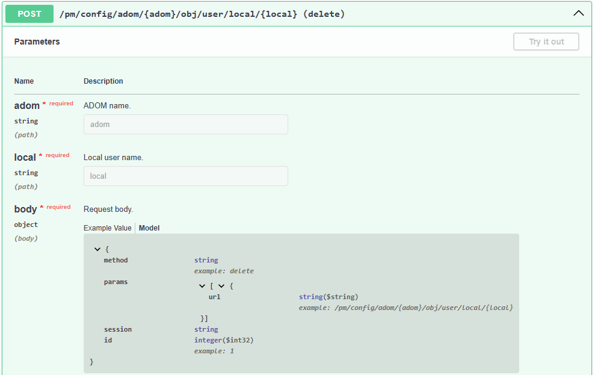This screenshot has width=595, height=375.
Task: Click the local user name input field
Action: (x=185, y=176)
